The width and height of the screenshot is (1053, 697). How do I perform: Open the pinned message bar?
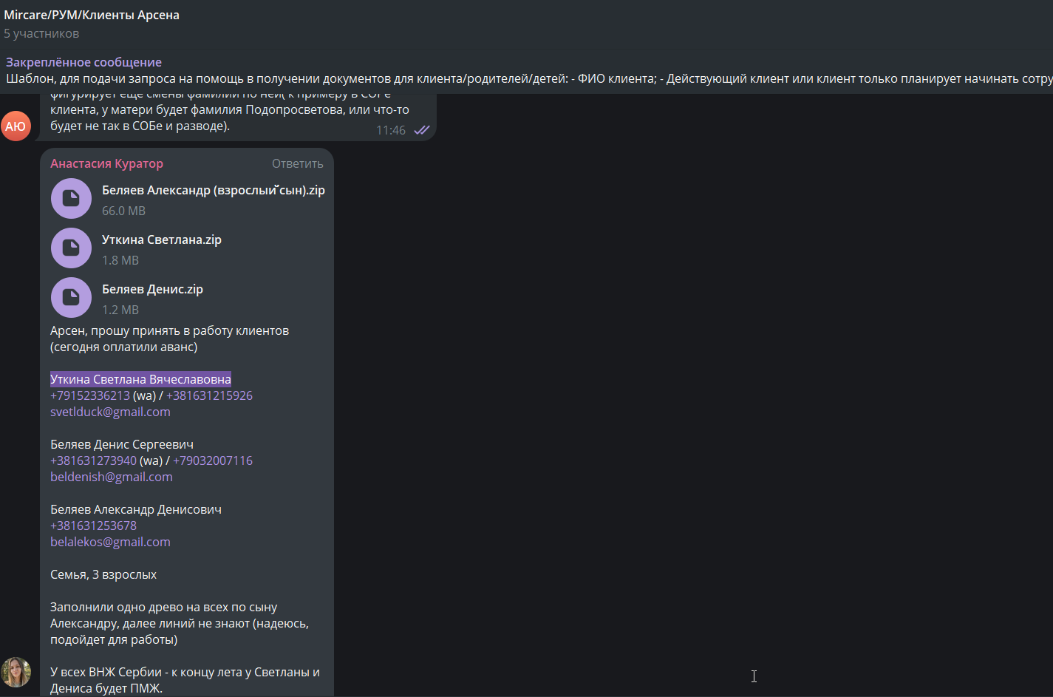(x=526, y=71)
